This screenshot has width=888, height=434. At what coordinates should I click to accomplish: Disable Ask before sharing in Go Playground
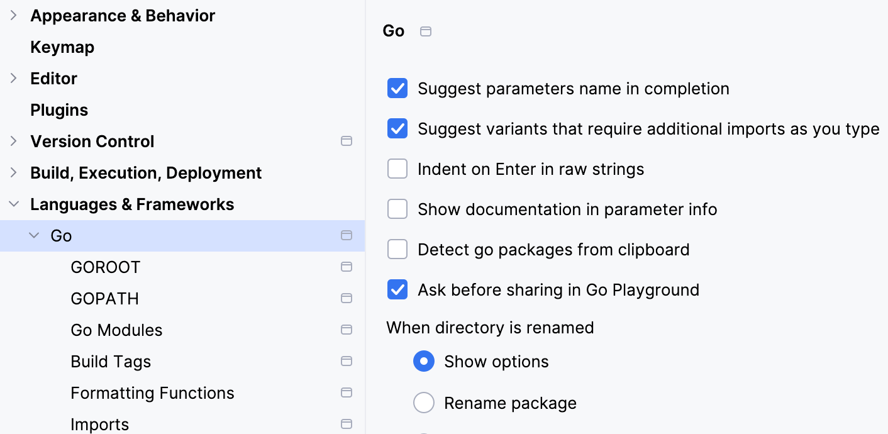[397, 289]
